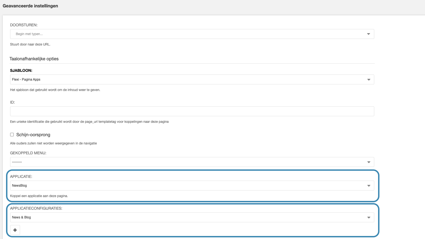
Task: Select the "Flexi - Pagina Apps" template value
Action: click(x=26, y=79)
